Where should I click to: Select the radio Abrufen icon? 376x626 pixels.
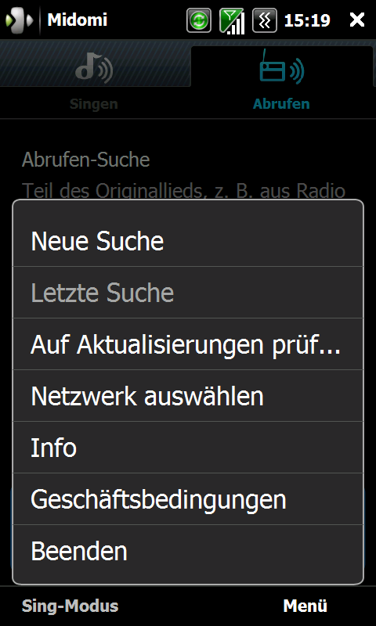click(282, 67)
